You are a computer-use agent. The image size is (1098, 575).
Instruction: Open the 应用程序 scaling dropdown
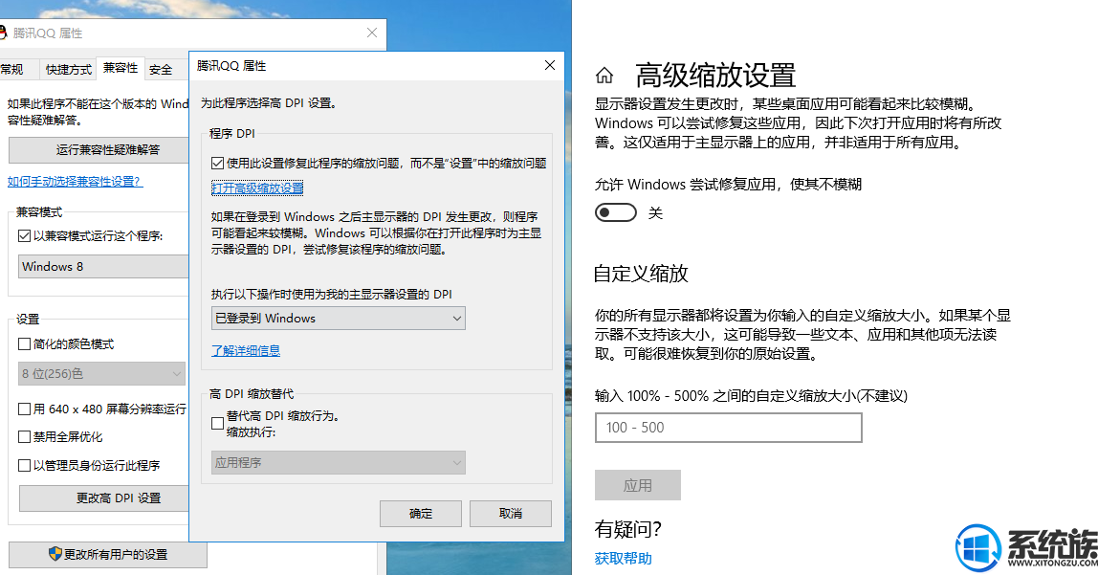[339, 462]
